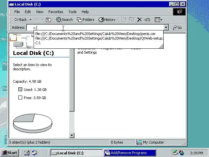Click the Undo toolbar icon

tap(147, 20)
